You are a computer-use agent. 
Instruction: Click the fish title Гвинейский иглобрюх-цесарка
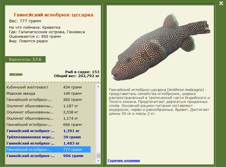click(x=54, y=15)
